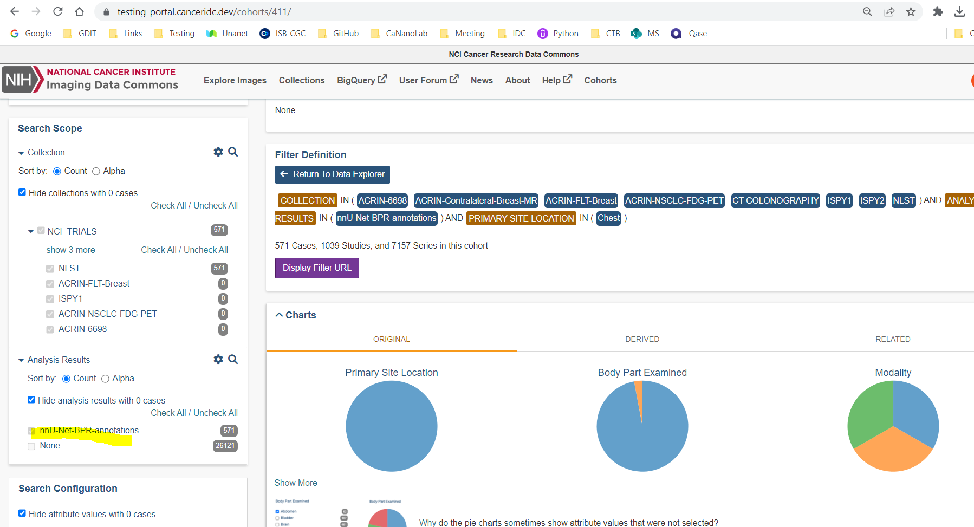Select the Alpha sort radio button
Image resolution: width=974 pixels, height=527 pixels.
(x=96, y=171)
